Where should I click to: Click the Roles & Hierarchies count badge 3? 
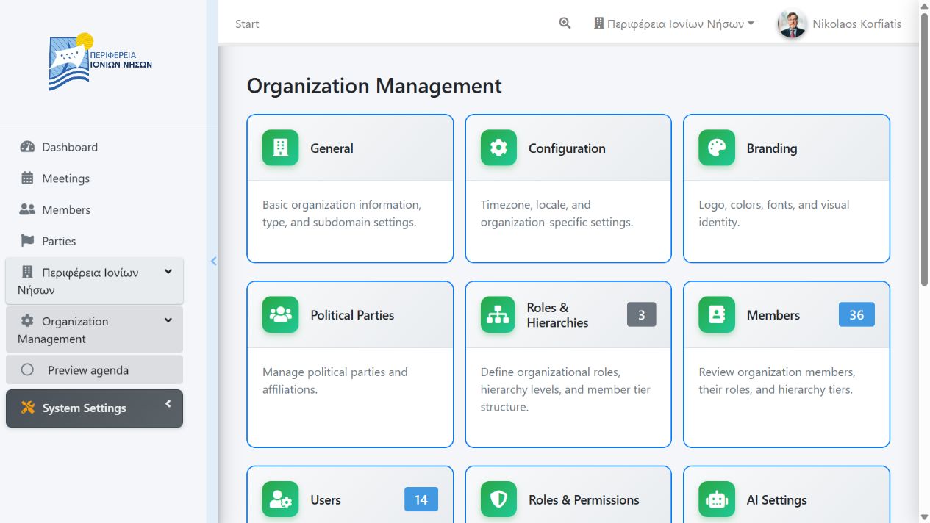coord(641,314)
